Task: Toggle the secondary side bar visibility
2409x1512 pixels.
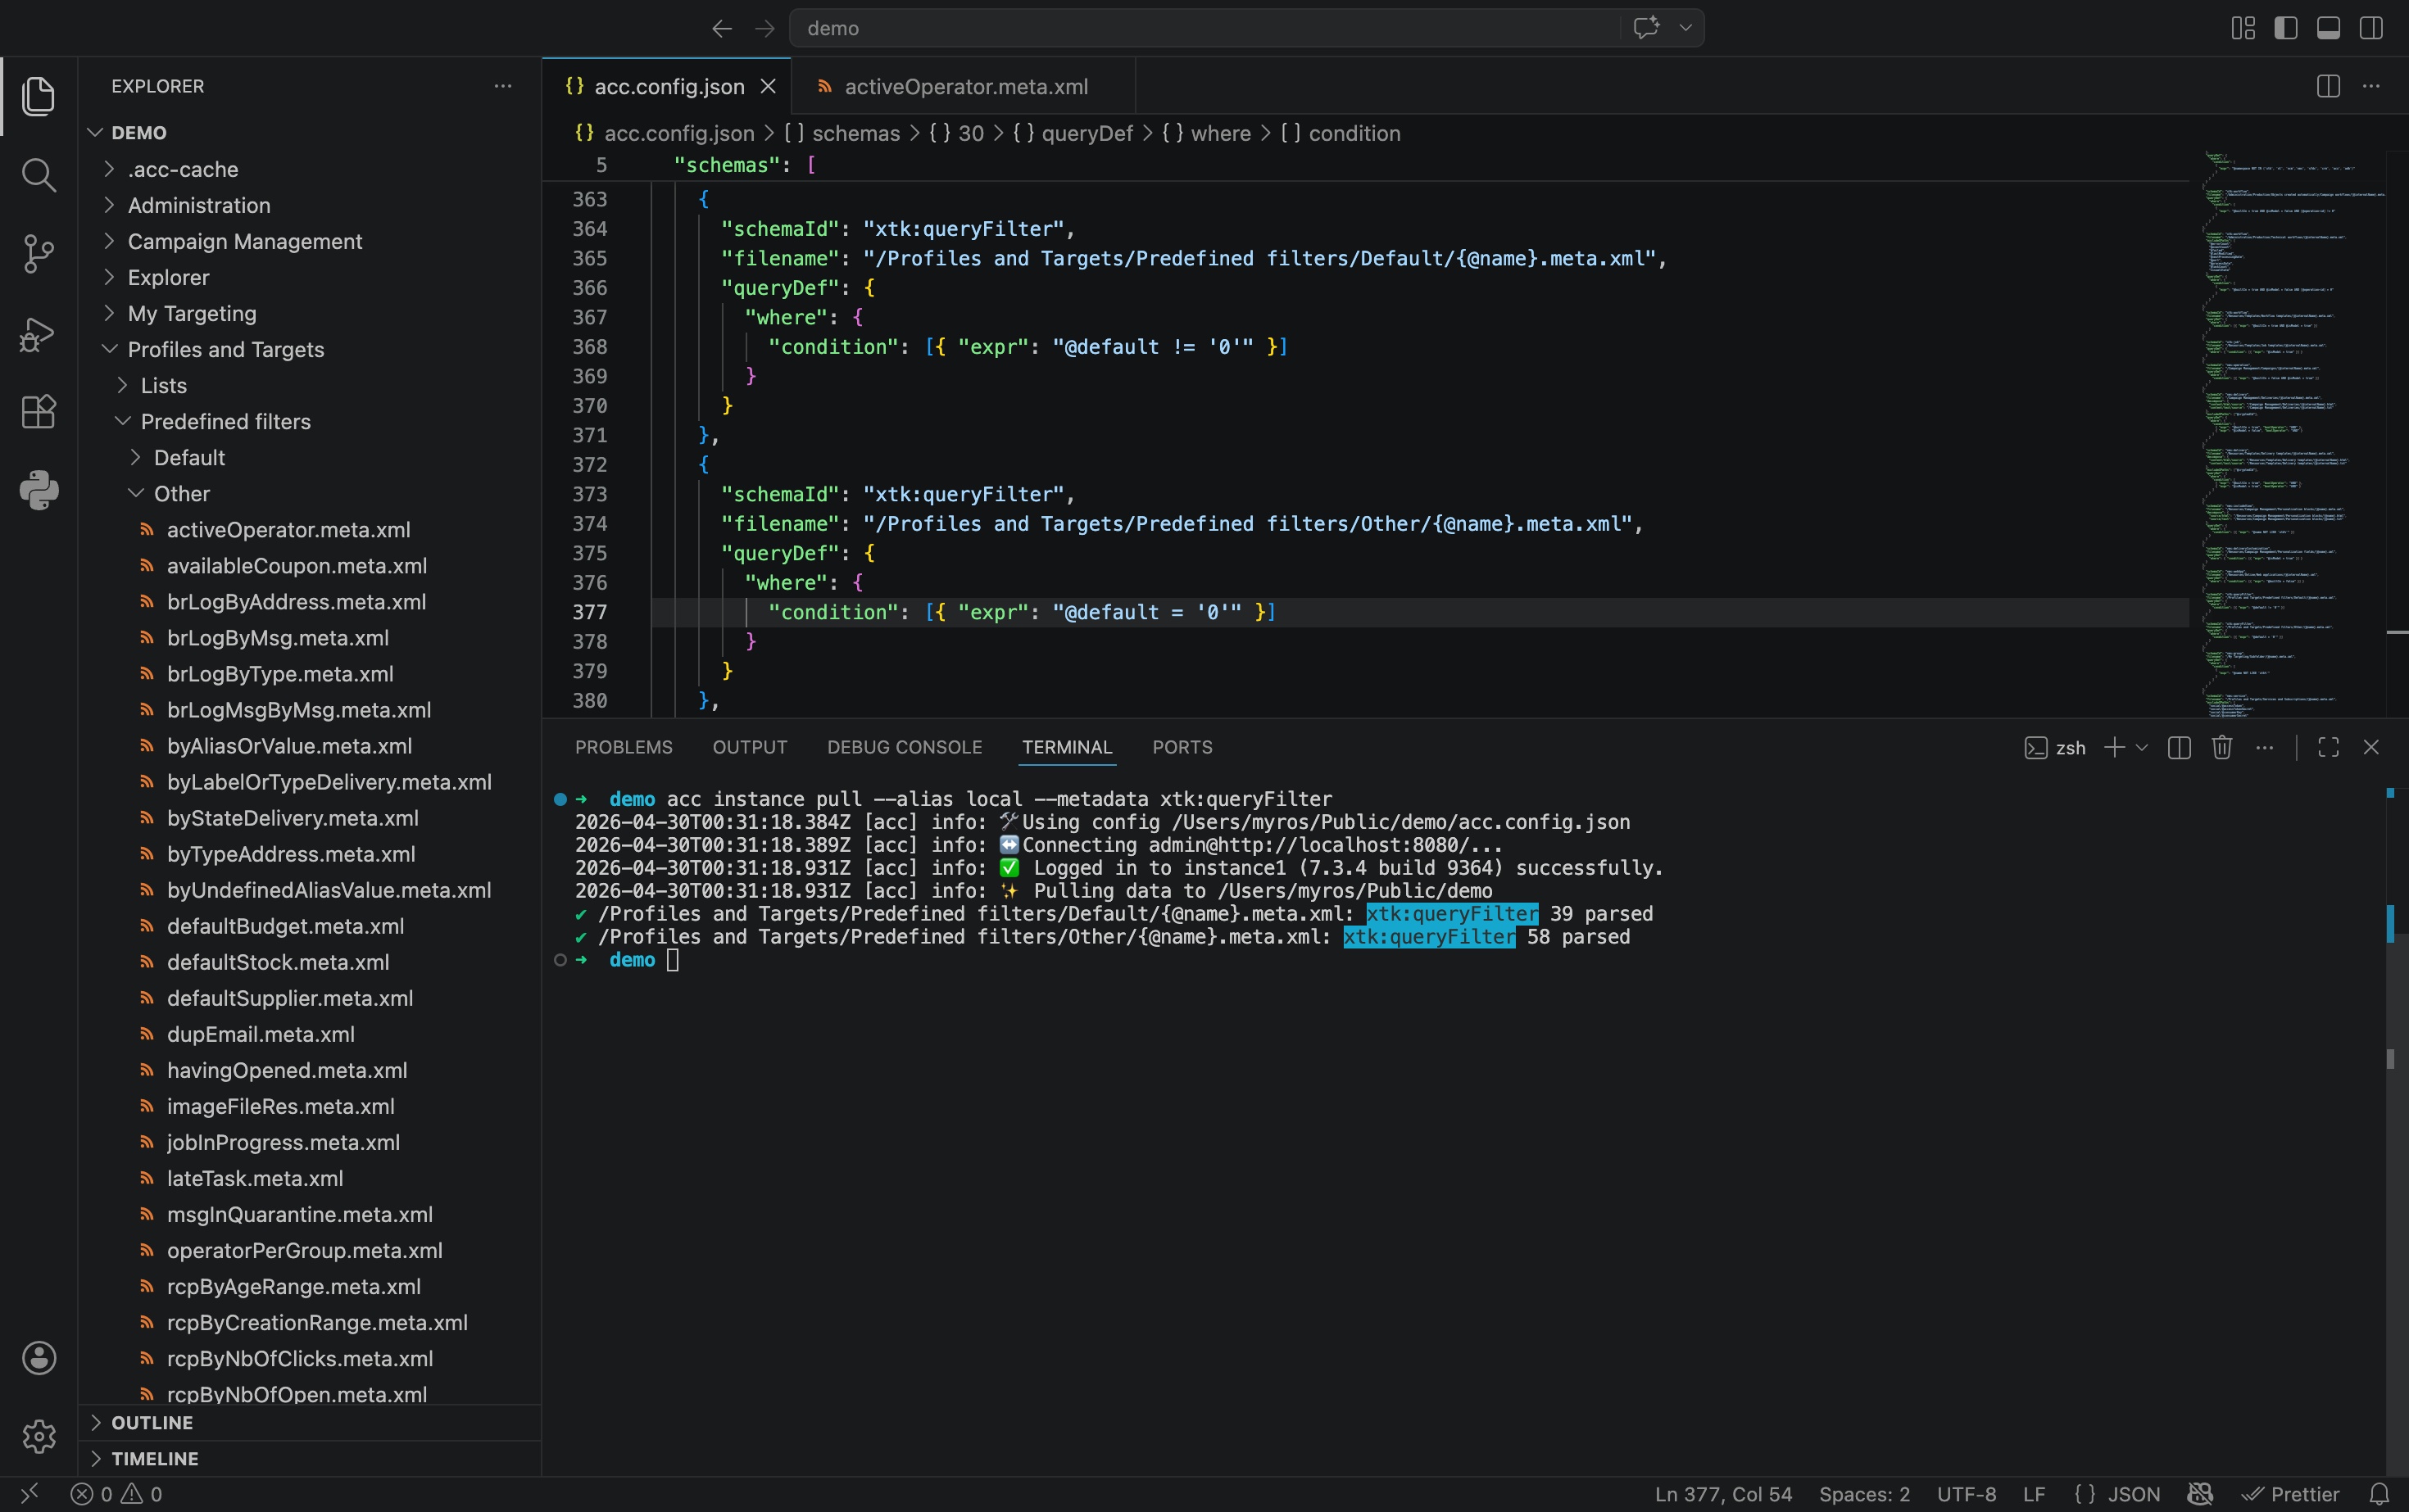Action: pyautogui.click(x=2371, y=28)
